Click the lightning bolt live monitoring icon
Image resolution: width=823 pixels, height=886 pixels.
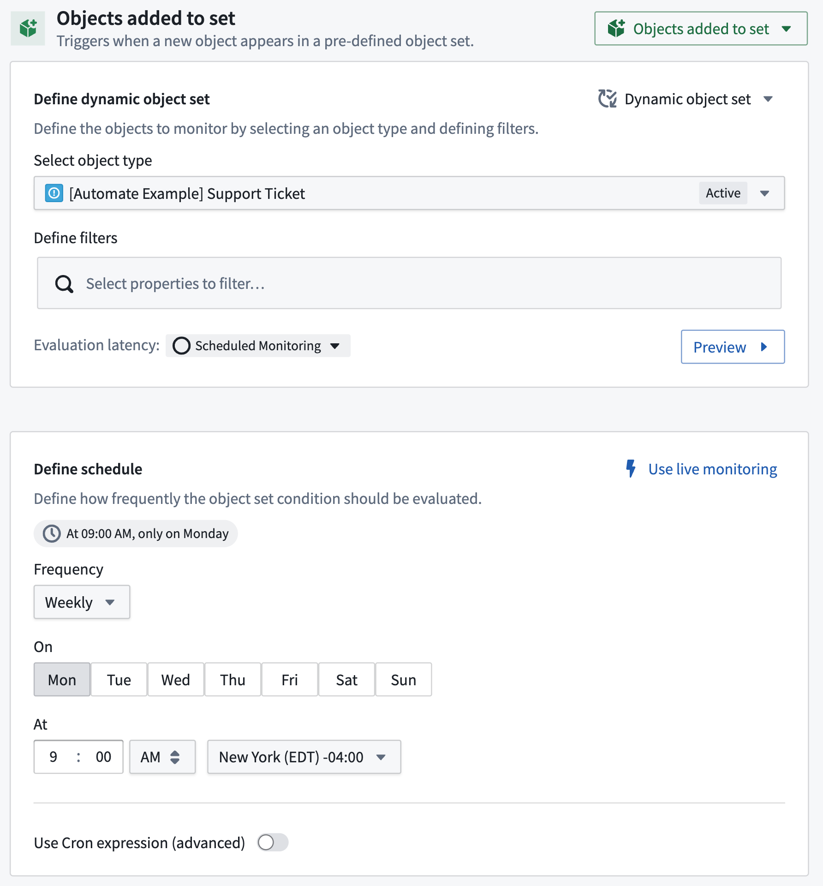point(631,468)
